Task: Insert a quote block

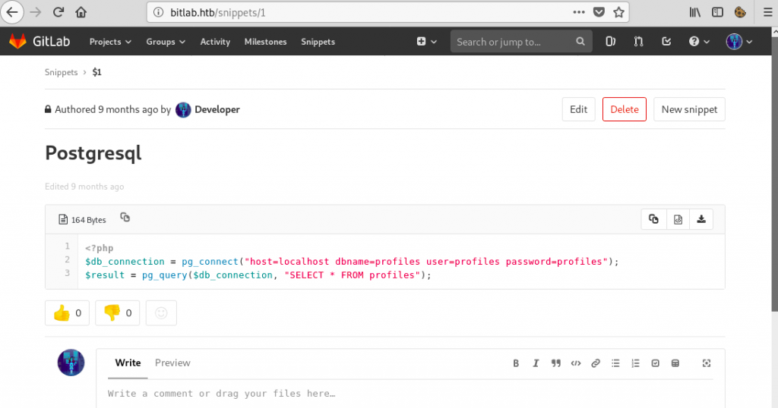Action: pos(555,363)
